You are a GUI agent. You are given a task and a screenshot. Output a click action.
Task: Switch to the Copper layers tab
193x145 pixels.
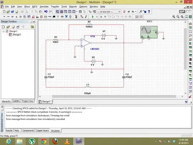click(x=42, y=130)
